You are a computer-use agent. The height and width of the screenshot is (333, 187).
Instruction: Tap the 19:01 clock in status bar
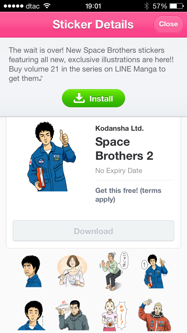(x=93, y=6)
